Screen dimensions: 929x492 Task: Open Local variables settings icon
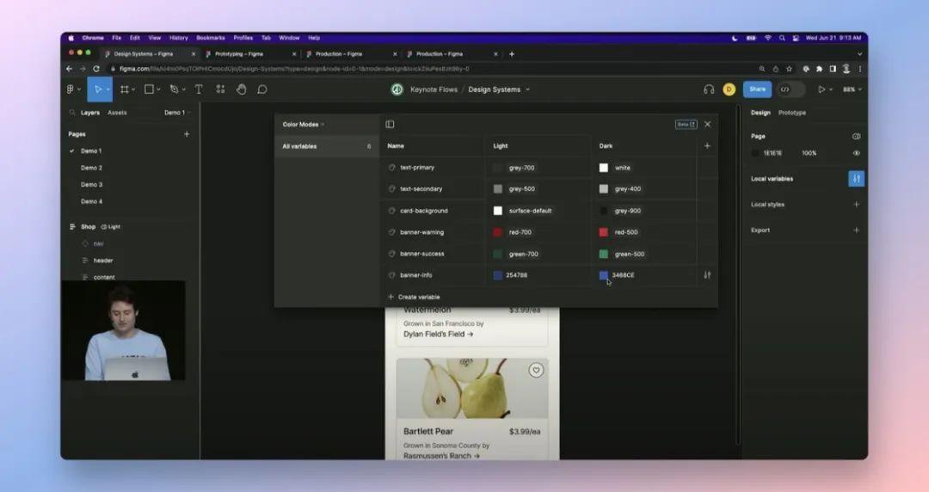coord(856,178)
